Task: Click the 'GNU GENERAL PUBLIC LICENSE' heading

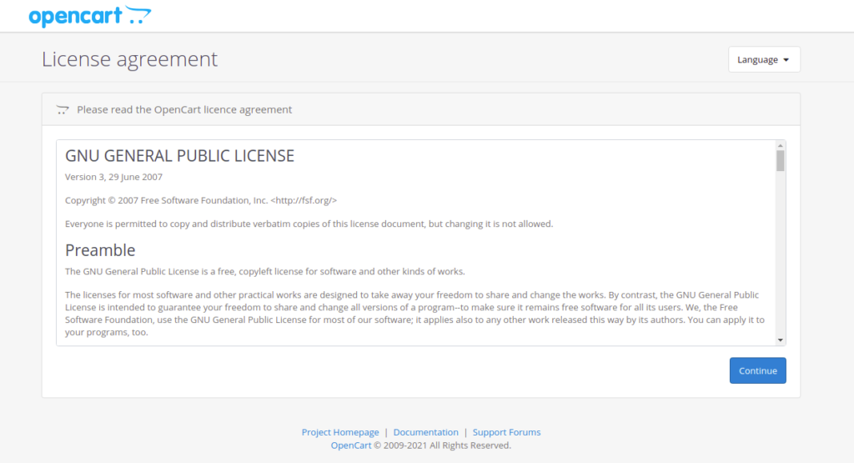Action: point(180,156)
